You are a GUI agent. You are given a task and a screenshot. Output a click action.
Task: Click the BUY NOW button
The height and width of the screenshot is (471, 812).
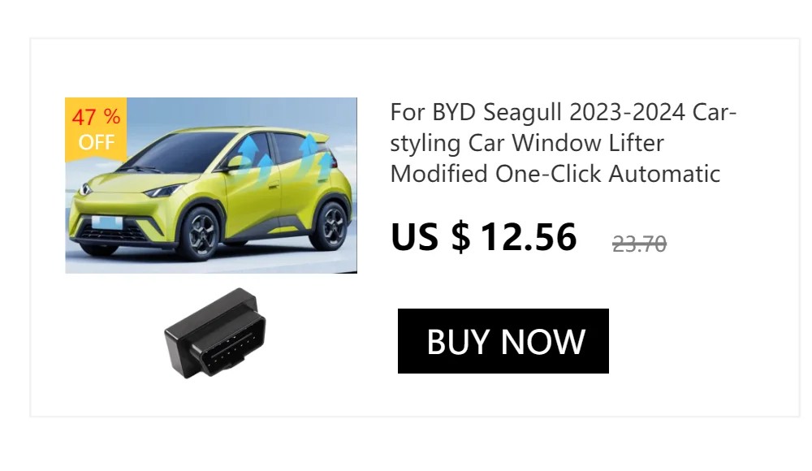pyautogui.click(x=503, y=341)
